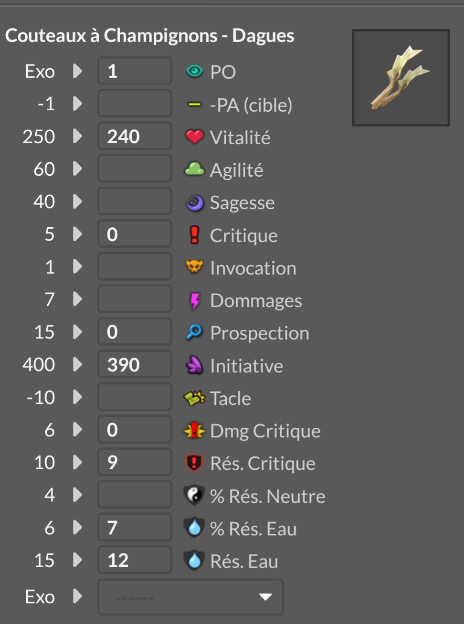Select the Rés. Eau field showing 12
This screenshot has height=624, width=464.
tap(135, 560)
